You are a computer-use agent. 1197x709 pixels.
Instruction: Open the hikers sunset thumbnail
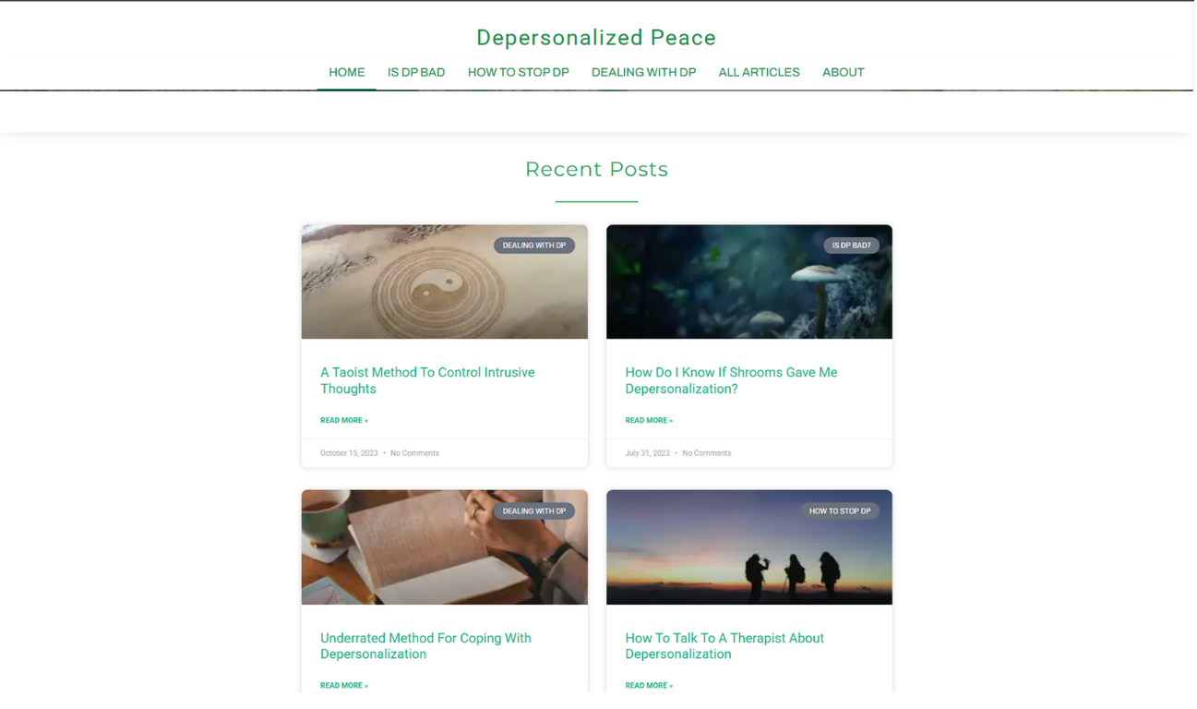(x=750, y=548)
